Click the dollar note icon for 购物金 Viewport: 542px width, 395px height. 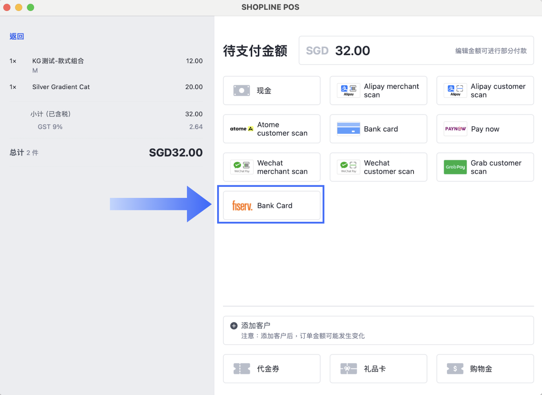(x=455, y=369)
